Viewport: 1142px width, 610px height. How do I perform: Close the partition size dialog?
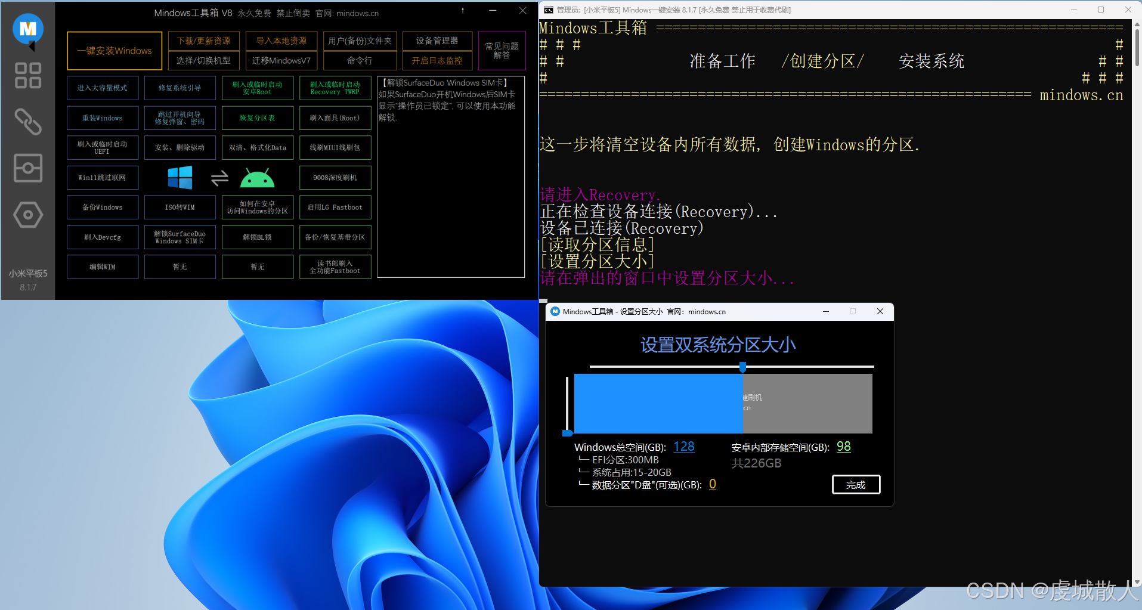880,311
